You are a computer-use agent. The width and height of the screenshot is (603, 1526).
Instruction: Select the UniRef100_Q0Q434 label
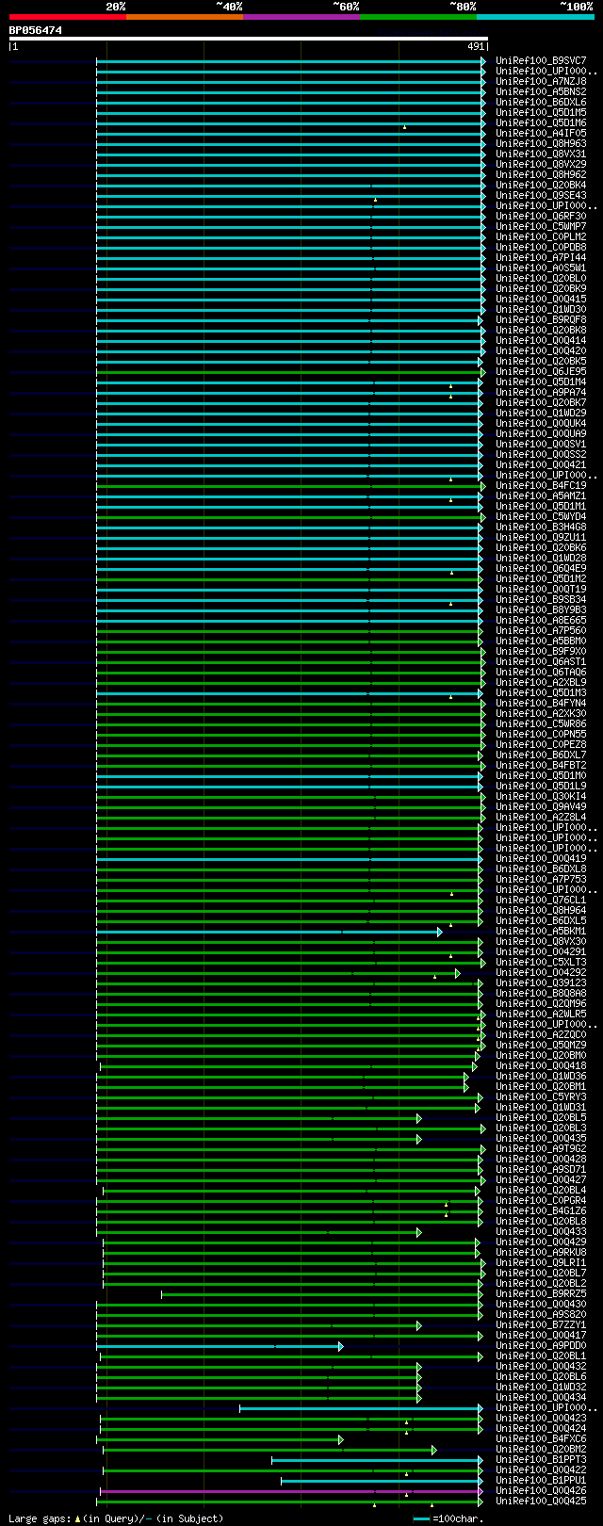click(x=541, y=1398)
